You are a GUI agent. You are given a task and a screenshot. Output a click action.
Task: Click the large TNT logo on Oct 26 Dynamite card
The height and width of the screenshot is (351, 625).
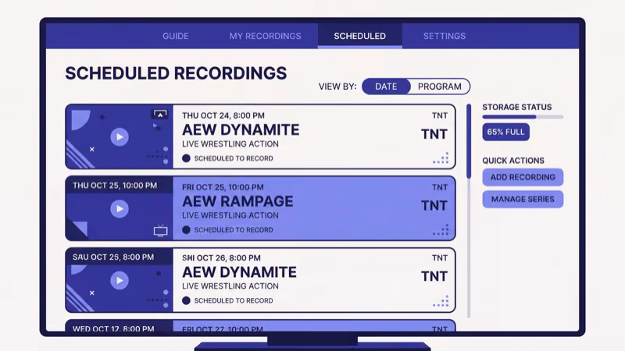pos(434,276)
